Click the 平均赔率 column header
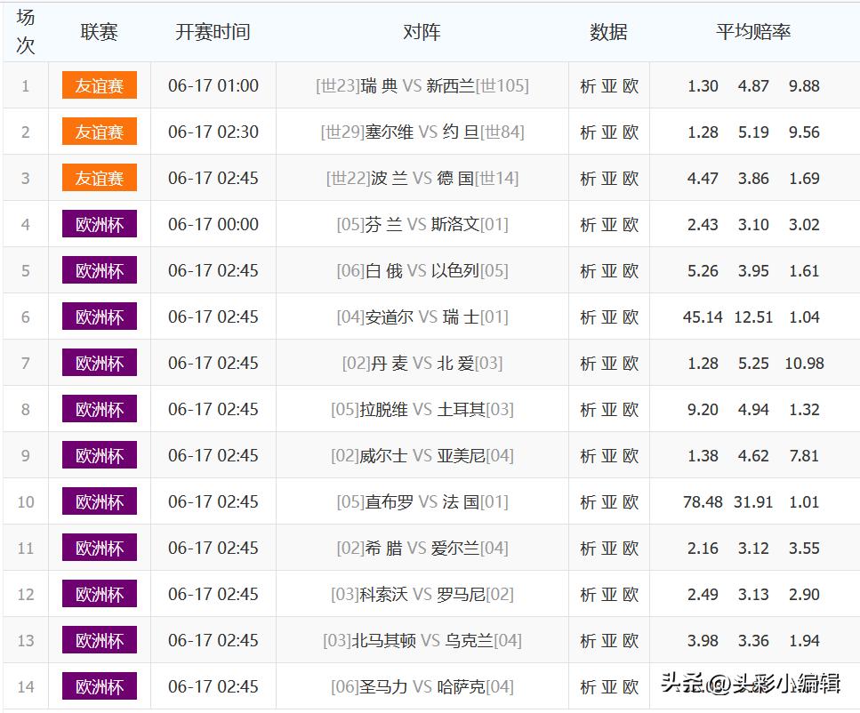This screenshot has width=860, height=713. tap(753, 31)
